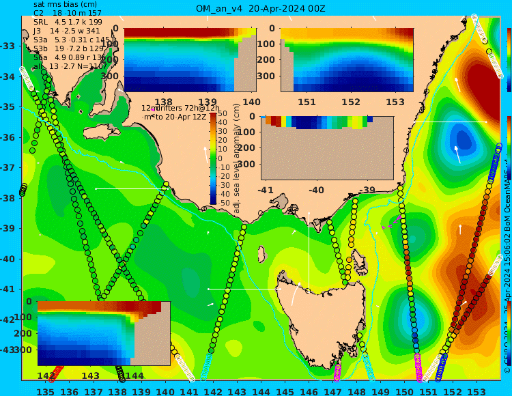
Task: Open the depth section inset spanning 151–153°E
Action: [347, 60]
